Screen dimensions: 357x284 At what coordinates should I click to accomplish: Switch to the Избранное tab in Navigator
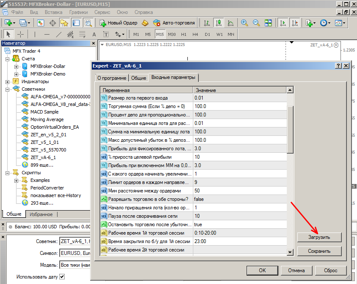[41, 214]
